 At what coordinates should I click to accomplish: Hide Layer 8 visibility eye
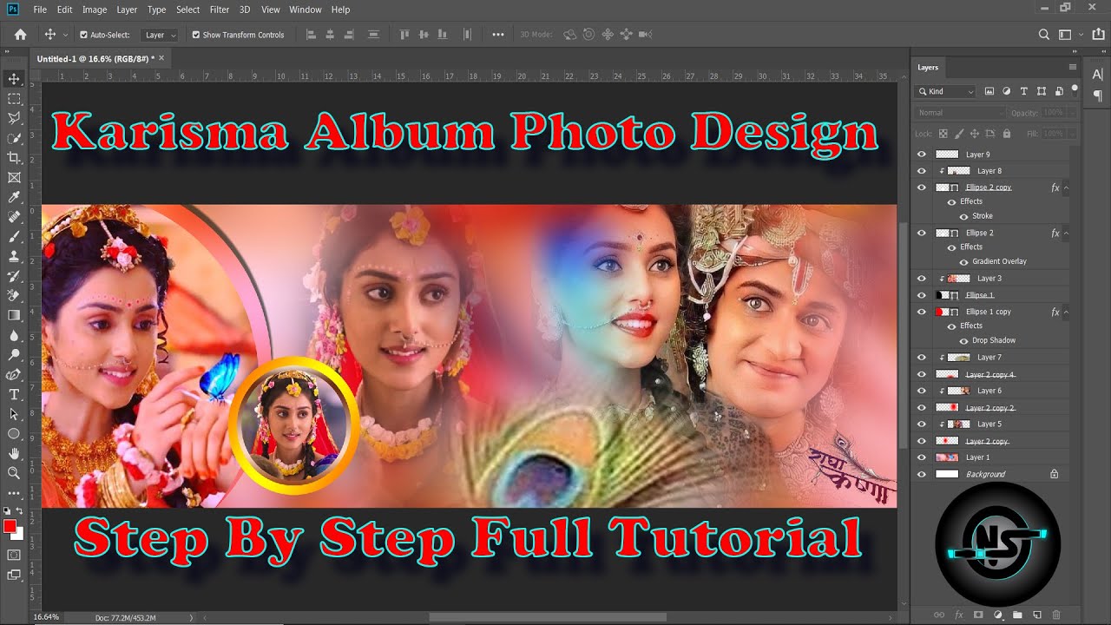point(922,171)
